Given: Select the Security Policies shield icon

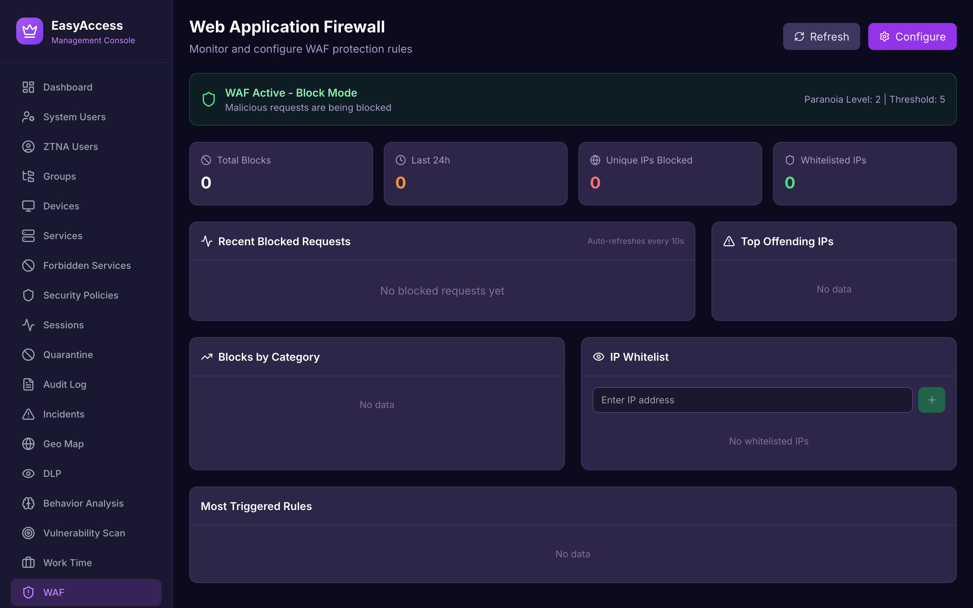Looking at the screenshot, I should [28, 295].
